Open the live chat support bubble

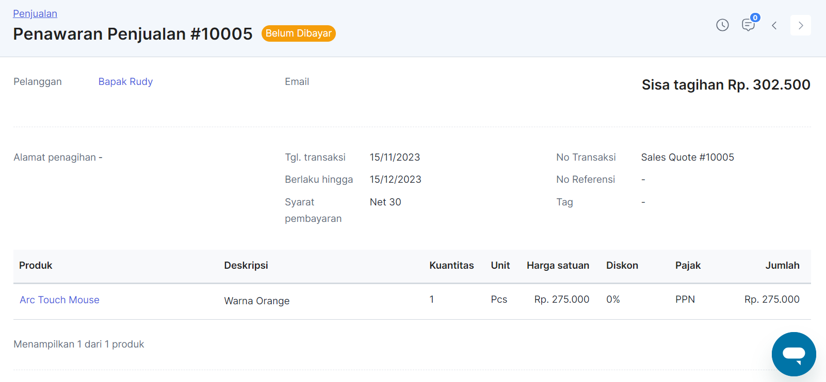click(x=793, y=354)
